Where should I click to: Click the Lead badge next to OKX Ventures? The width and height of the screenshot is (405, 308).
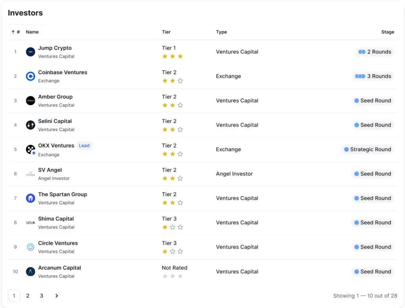(x=84, y=146)
